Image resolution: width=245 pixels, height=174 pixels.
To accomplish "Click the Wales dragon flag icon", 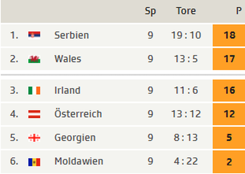I will [34, 59].
